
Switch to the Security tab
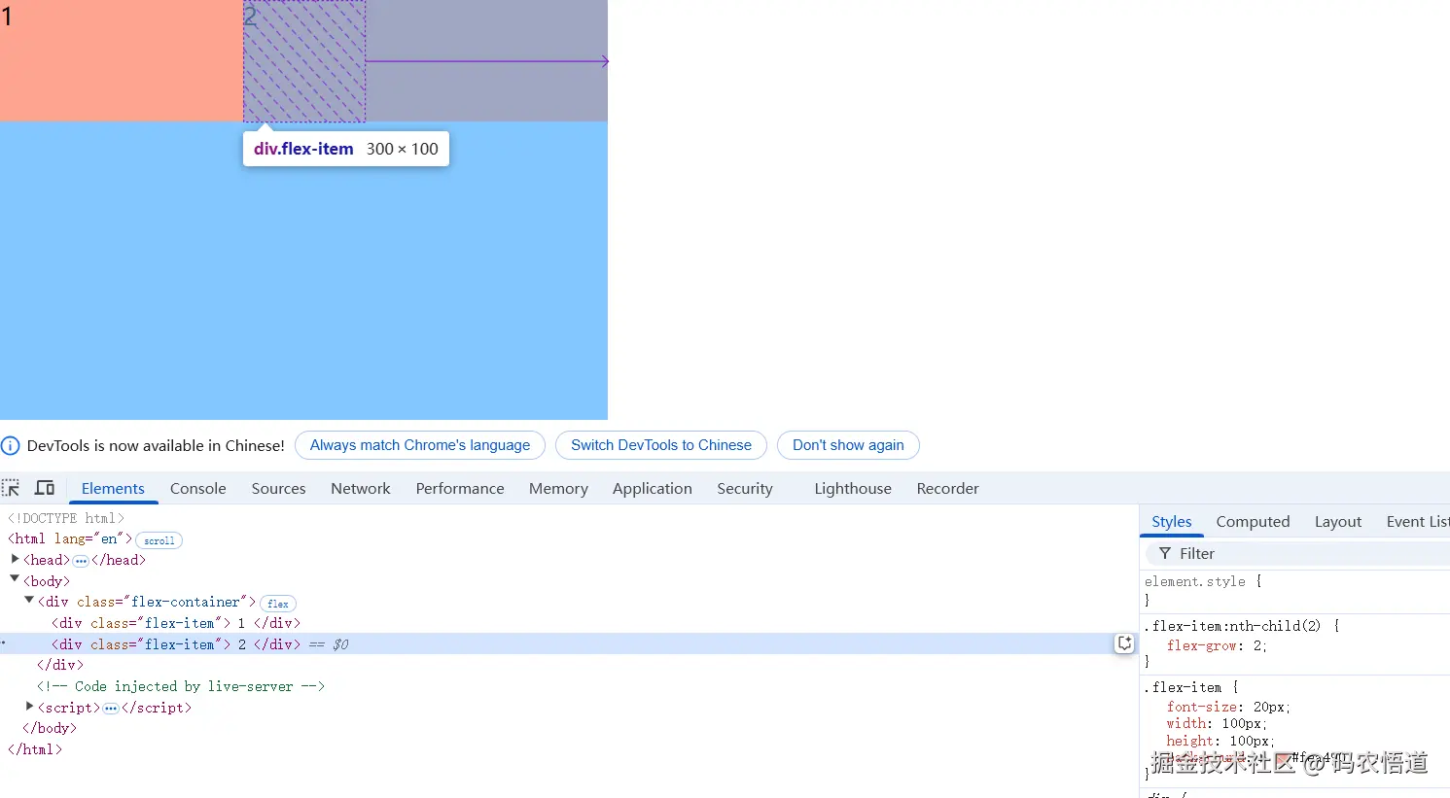[745, 488]
